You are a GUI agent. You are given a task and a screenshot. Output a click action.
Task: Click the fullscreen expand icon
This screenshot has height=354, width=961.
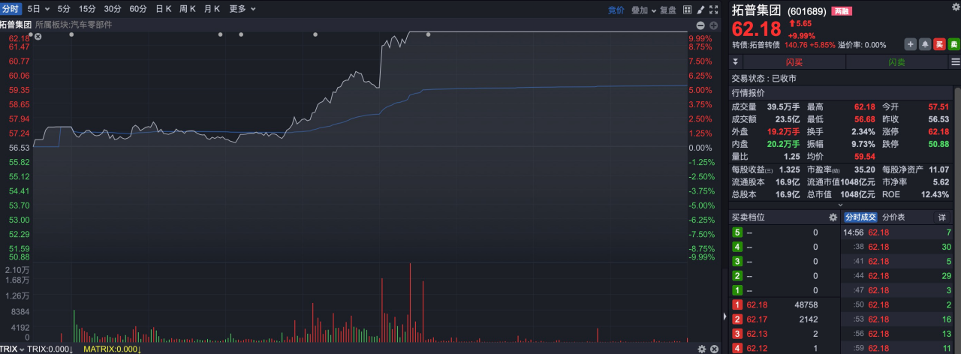click(713, 10)
